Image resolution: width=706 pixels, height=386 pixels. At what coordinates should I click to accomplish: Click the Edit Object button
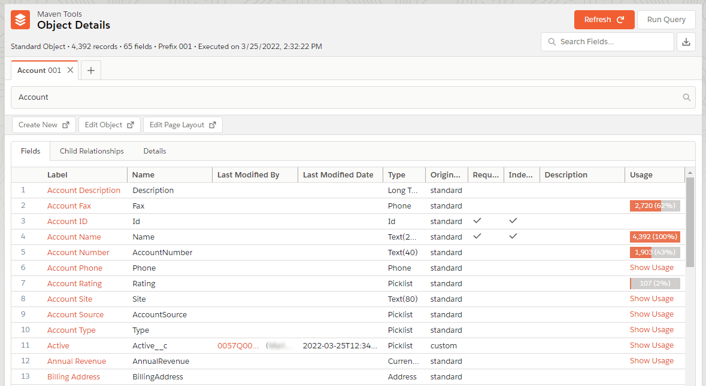click(110, 125)
